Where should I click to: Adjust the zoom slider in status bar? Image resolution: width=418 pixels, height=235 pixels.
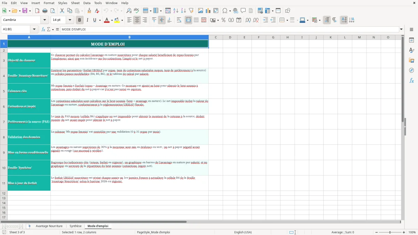point(390,232)
